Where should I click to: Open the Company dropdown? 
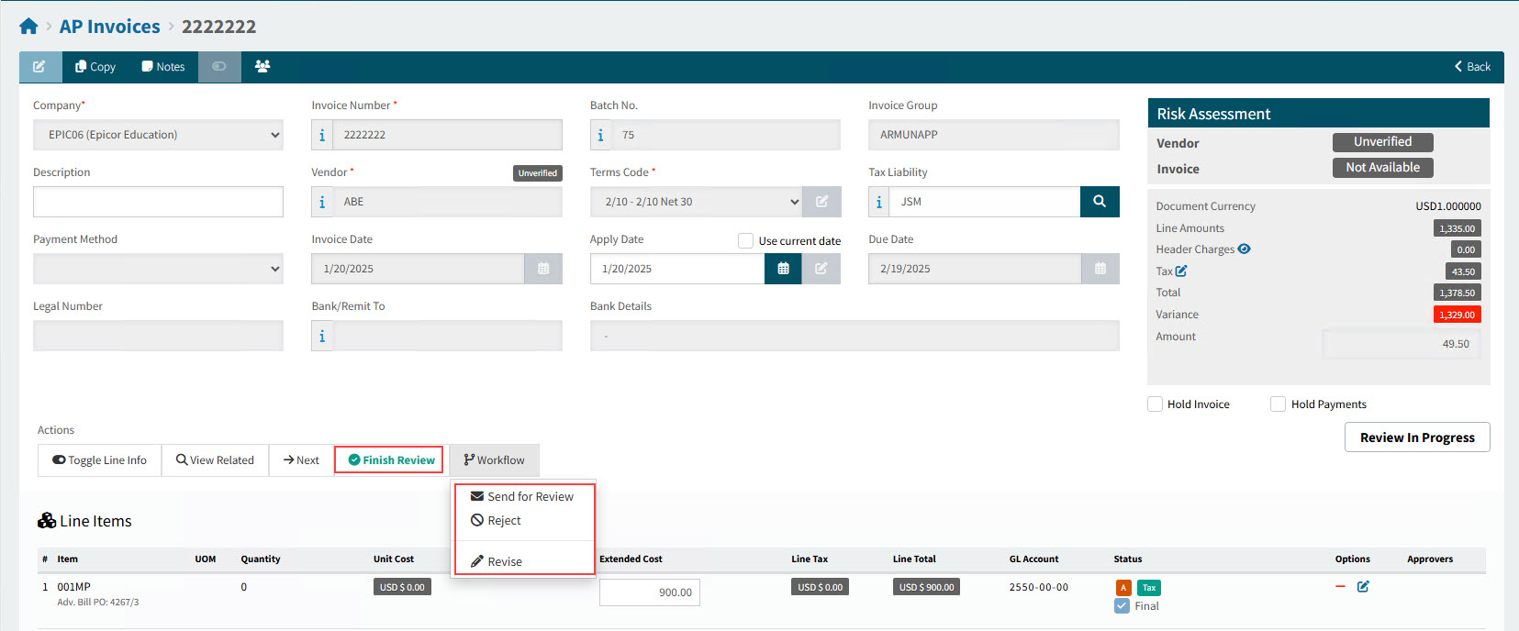tap(158, 135)
